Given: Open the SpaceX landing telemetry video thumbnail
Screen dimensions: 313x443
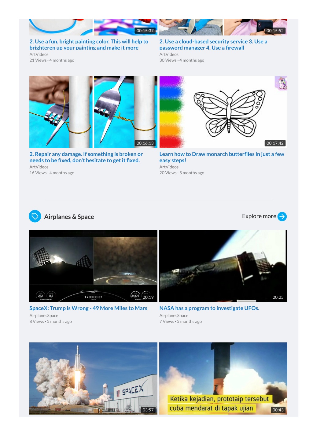Looking at the screenshot, I should (93, 266).
